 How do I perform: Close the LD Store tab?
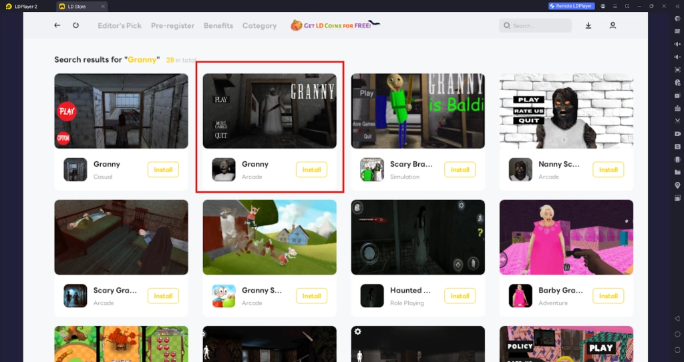(x=103, y=6)
